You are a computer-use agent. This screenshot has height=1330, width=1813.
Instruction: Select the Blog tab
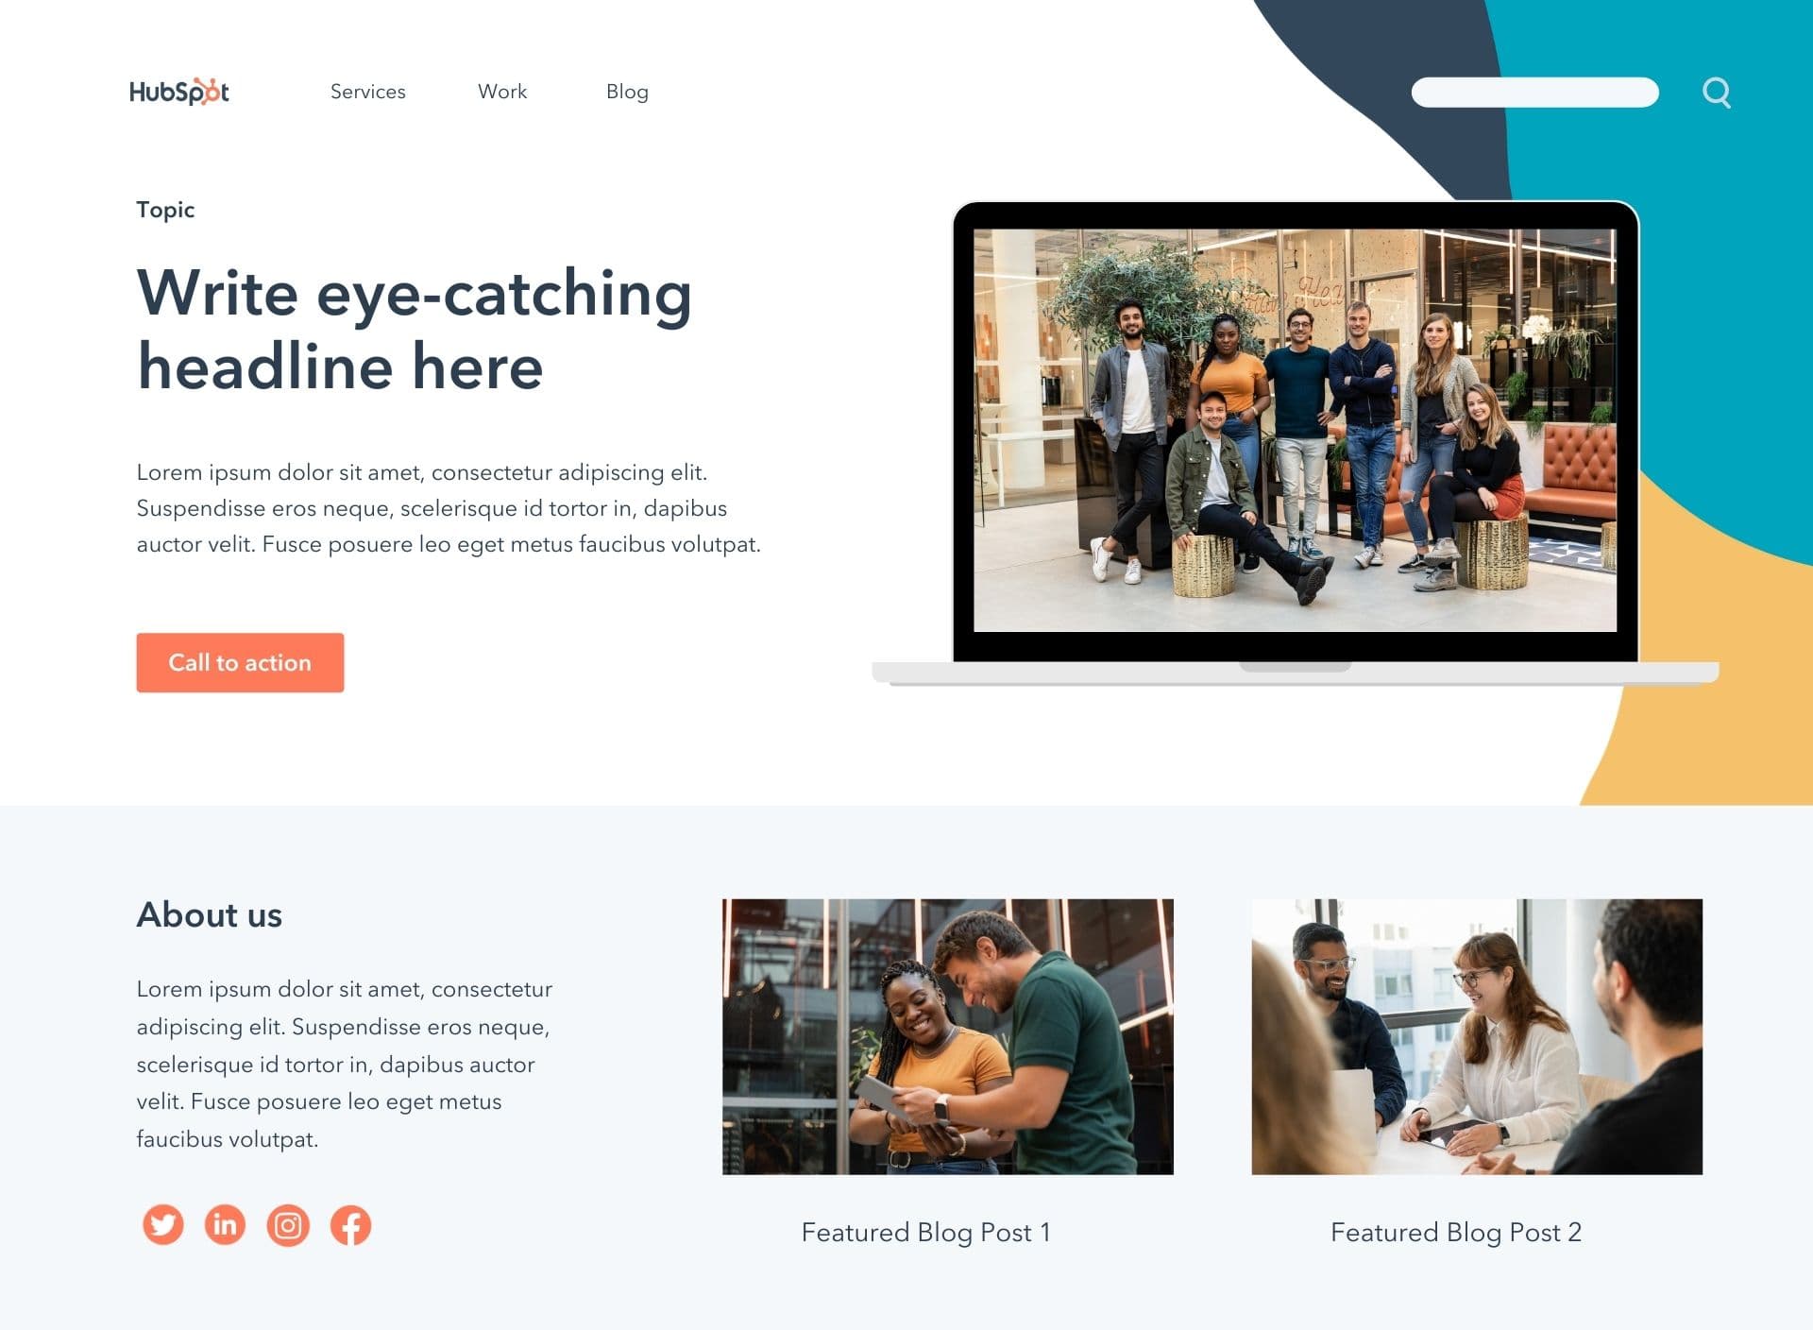pyautogui.click(x=629, y=92)
